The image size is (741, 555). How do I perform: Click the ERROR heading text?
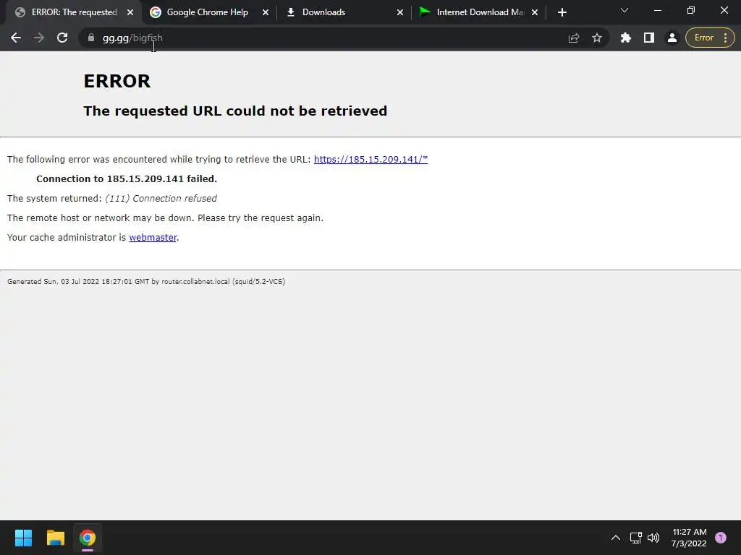click(x=117, y=81)
